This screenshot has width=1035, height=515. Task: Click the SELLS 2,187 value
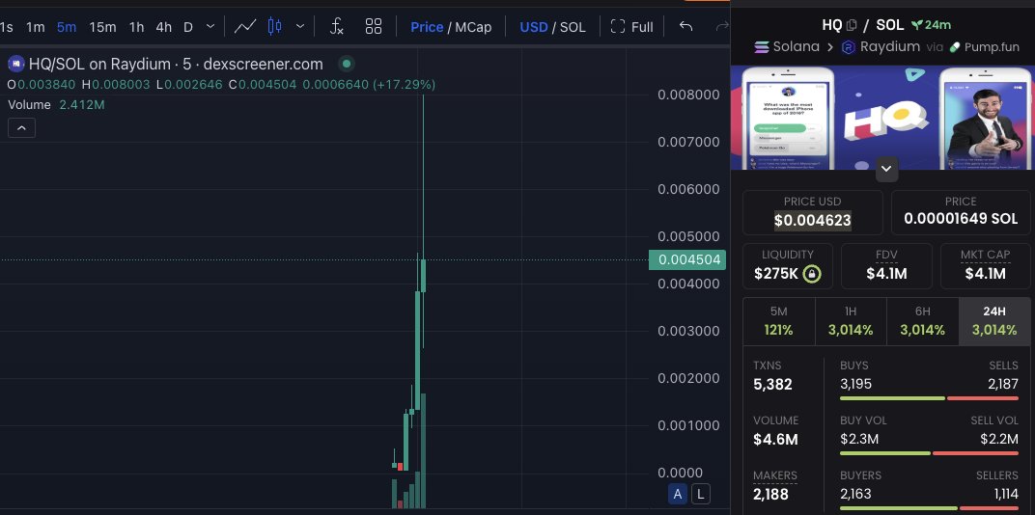1002,384
